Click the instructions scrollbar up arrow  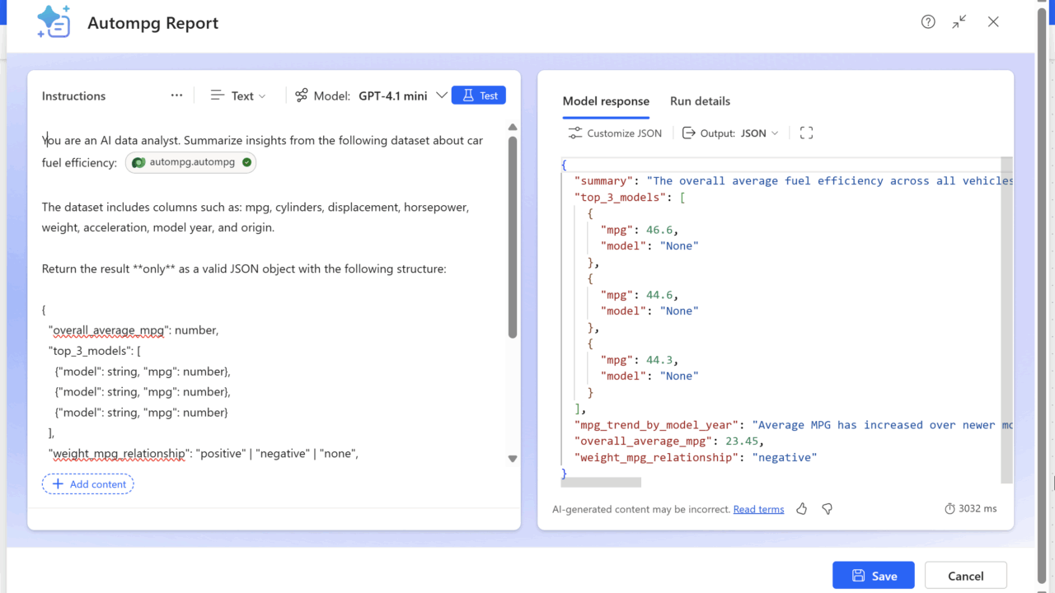[x=513, y=127]
